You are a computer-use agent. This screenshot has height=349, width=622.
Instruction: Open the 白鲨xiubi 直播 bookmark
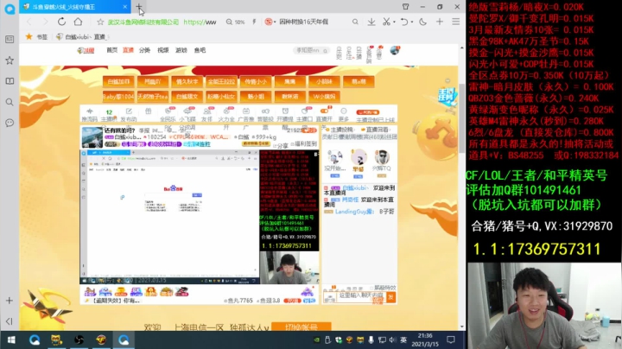tap(81, 37)
